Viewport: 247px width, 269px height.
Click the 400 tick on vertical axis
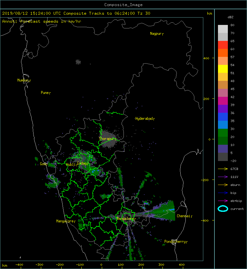(x=206, y=58)
